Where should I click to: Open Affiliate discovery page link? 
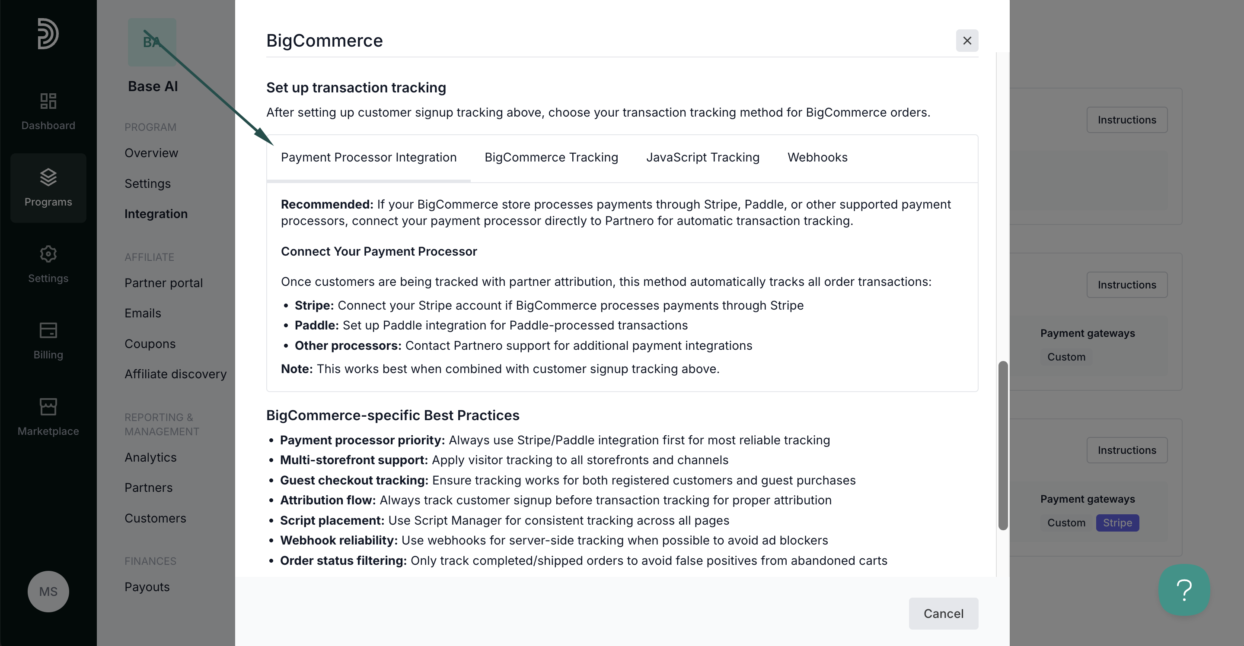(175, 374)
